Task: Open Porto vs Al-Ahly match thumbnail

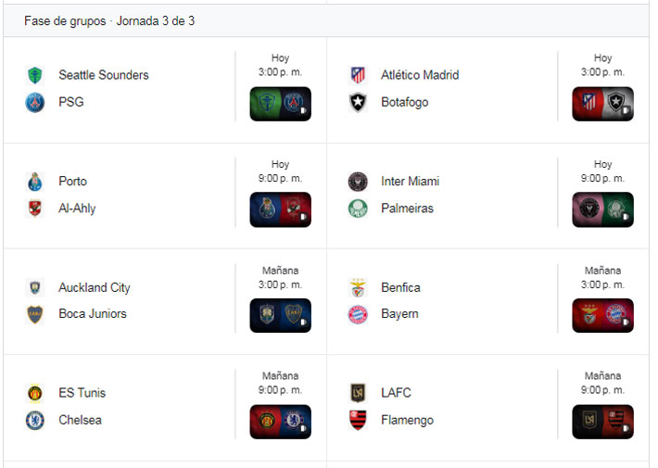Action: coord(280,209)
